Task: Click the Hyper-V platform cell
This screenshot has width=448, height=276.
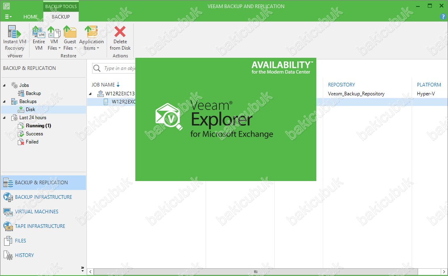Action: click(x=426, y=94)
